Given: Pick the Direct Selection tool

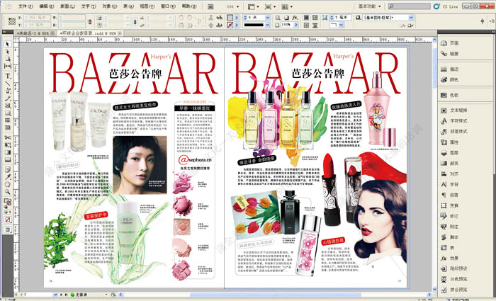Looking at the screenshot, I should pos(8,52).
